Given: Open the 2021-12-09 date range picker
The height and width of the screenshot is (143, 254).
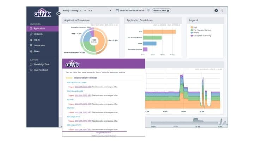Looking at the screenshot, I should (x=132, y=11).
